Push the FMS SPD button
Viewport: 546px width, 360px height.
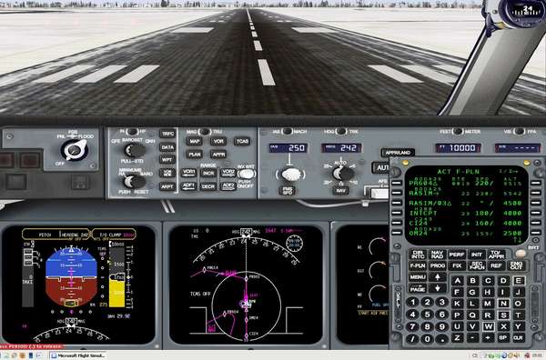[288, 191]
